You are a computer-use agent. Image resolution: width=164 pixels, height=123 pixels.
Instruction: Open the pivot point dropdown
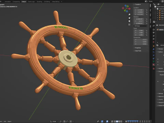tap(61, 121)
